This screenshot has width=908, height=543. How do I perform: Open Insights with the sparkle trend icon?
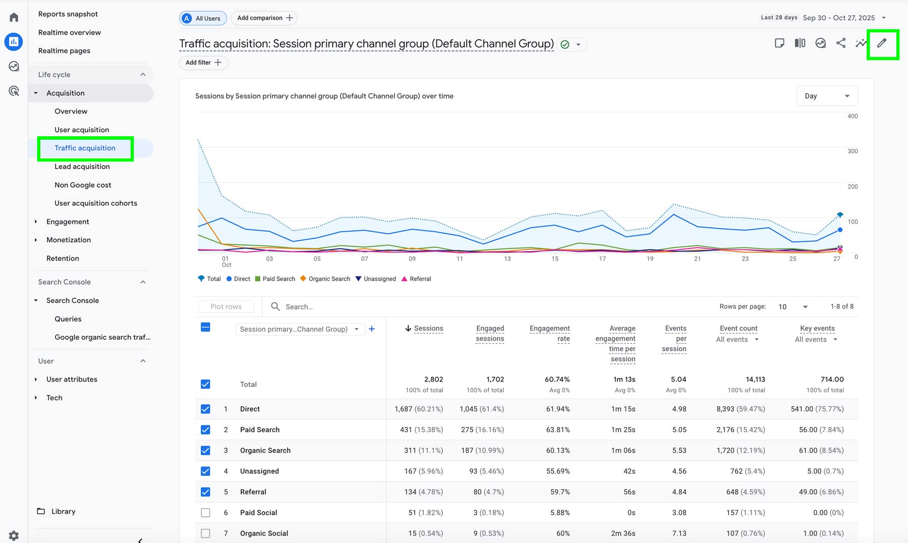tap(861, 43)
